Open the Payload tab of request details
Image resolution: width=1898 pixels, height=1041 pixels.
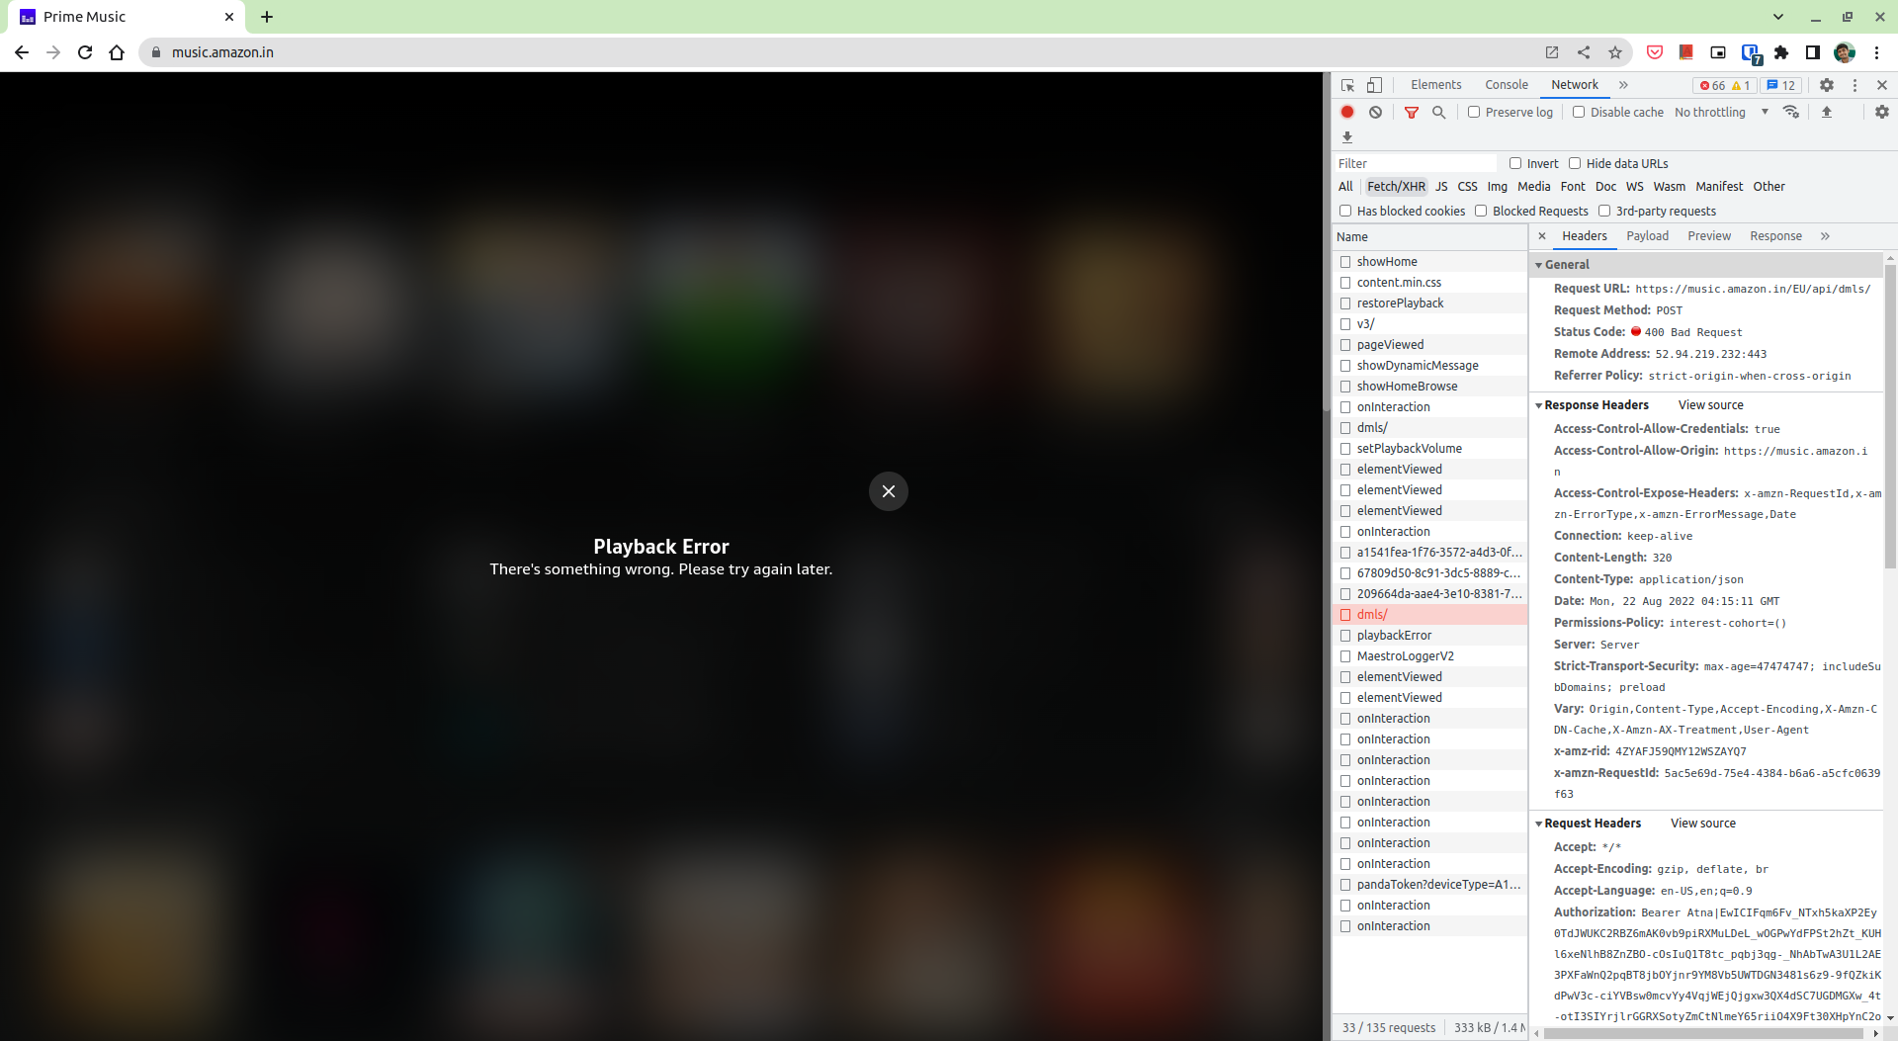pyautogui.click(x=1647, y=235)
